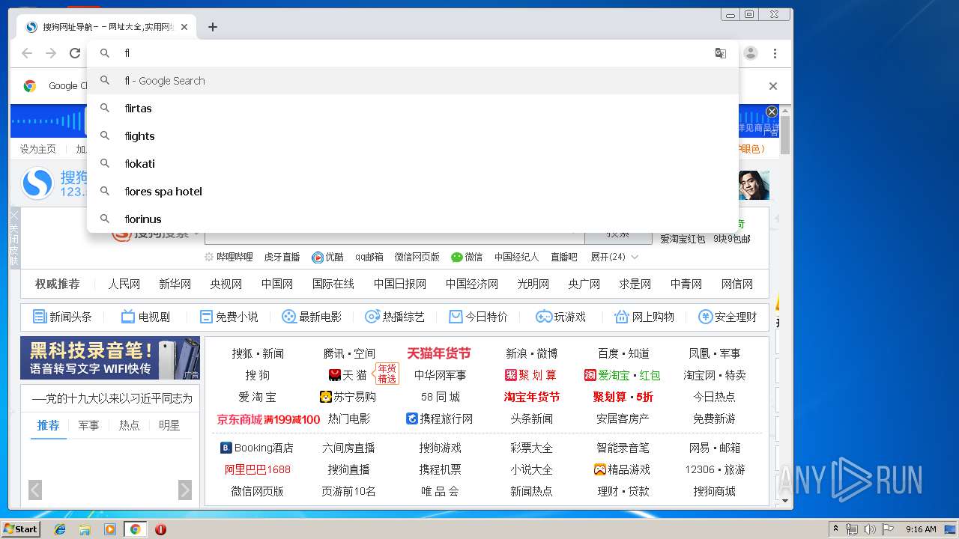Switch to the 热点 news tab
The width and height of the screenshot is (959, 539).
click(129, 425)
